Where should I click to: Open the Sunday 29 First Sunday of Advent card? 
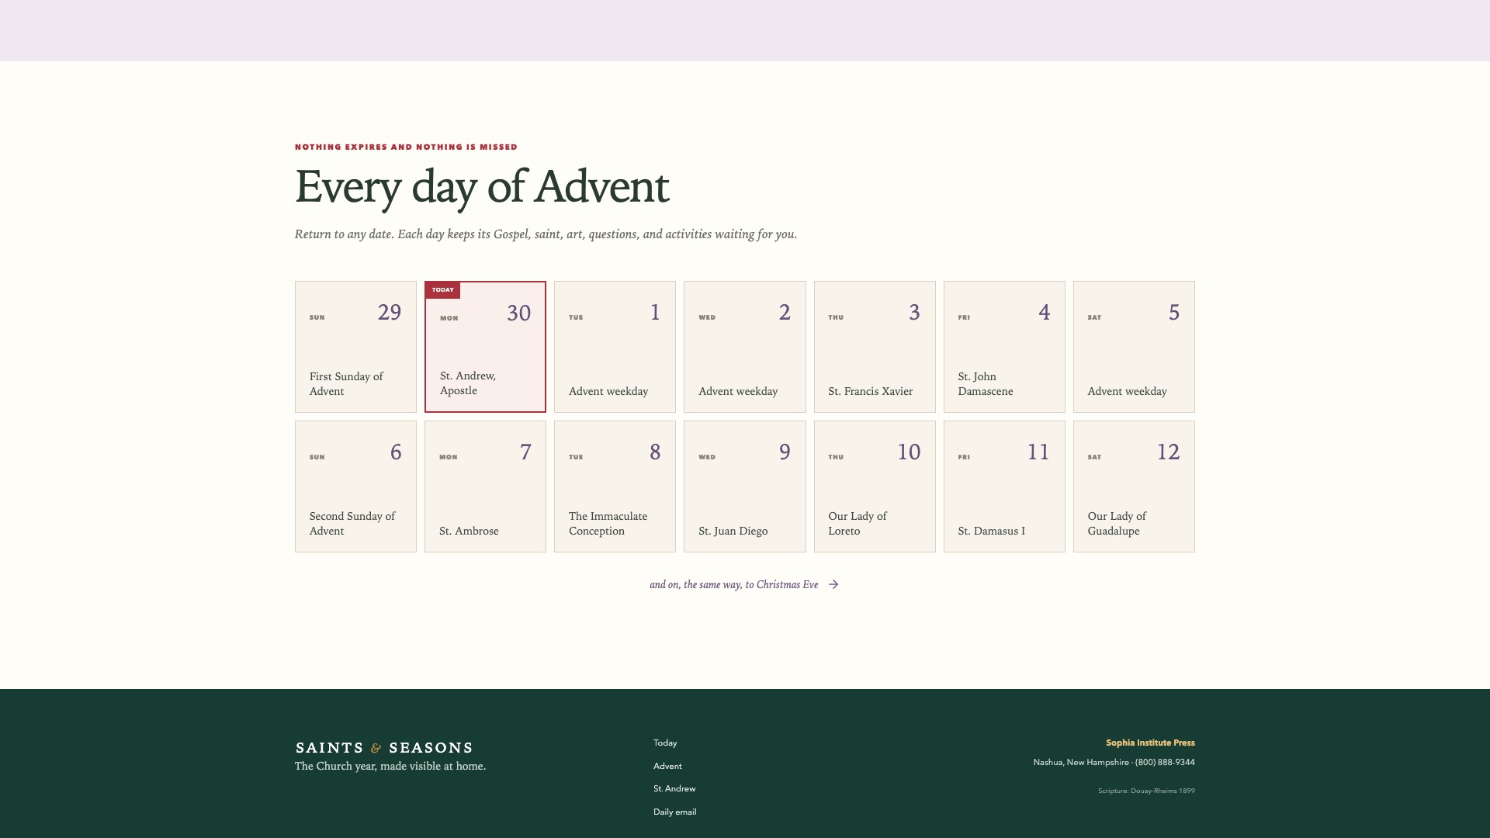click(x=355, y=347)
